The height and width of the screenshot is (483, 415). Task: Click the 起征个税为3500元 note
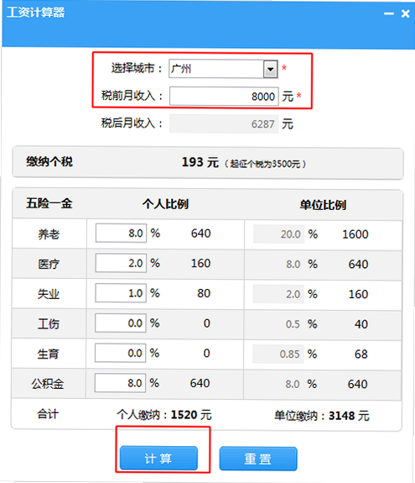point(265,164)
